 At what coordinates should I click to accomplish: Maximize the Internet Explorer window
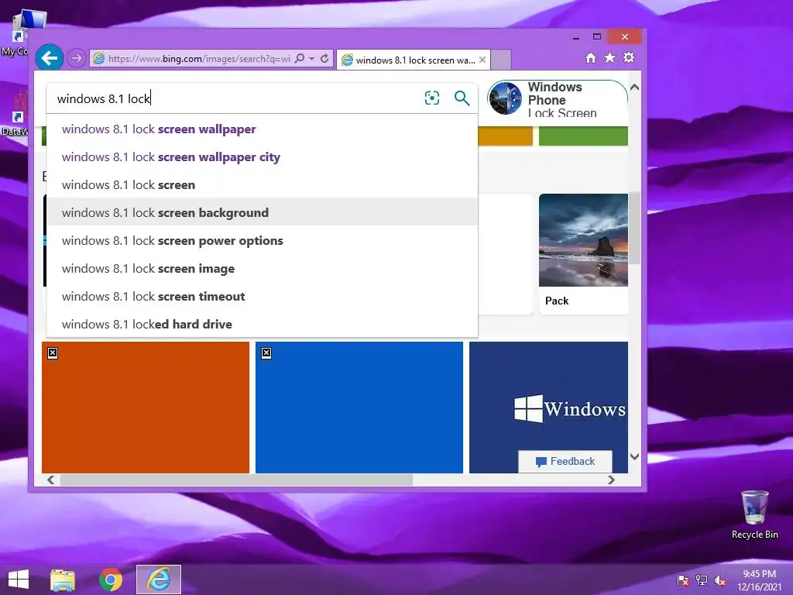[x=597, y=36]
